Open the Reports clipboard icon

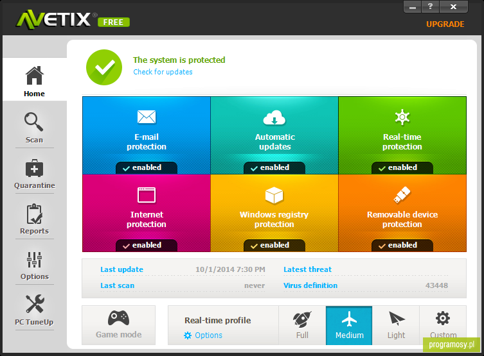34,214
